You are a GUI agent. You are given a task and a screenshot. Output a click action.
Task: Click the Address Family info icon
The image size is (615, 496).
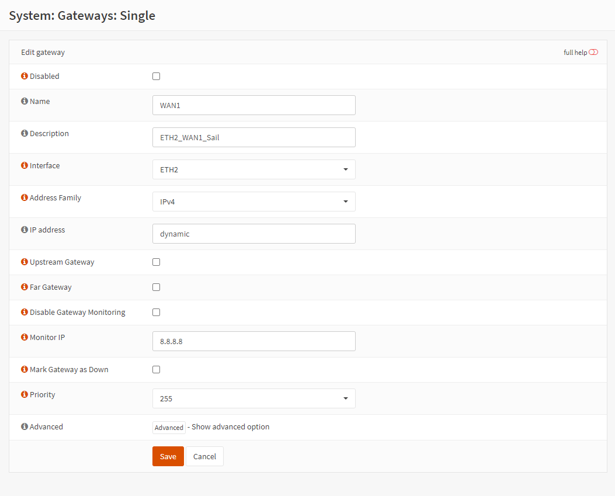click(x=25, y=197)
